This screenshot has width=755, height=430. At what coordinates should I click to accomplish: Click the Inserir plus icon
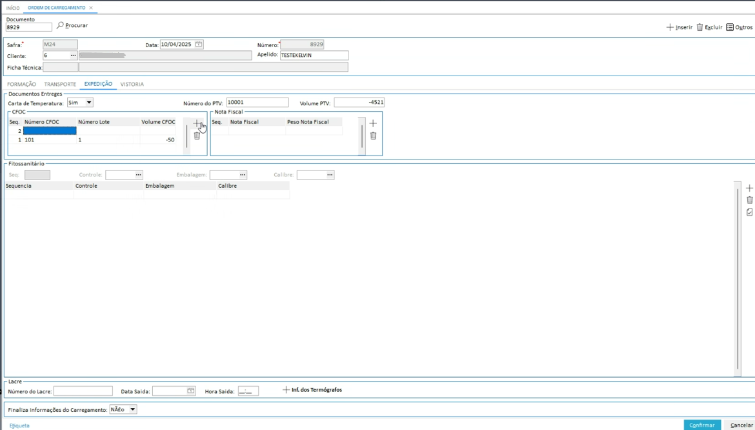pyautogui.click(x=670, y=28)
